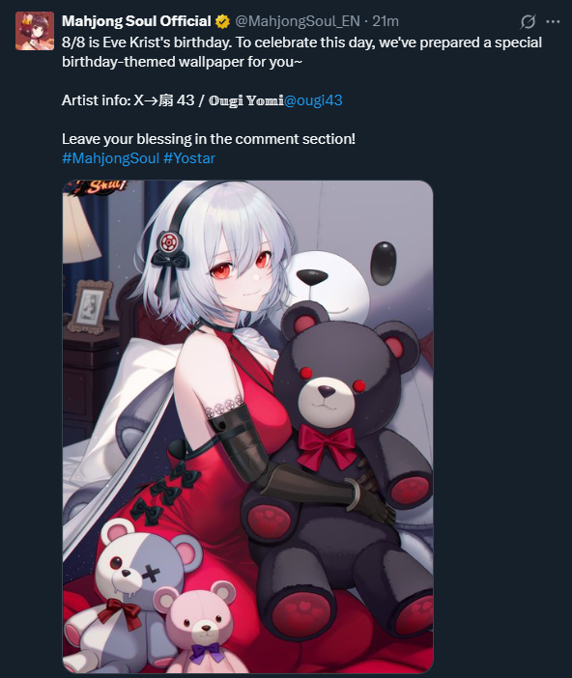Open the Eve Krist birthday wallpaper image

[247, 426]
